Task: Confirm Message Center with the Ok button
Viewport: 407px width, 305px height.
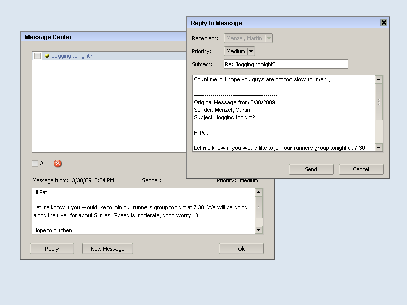Action: point(241,249)
